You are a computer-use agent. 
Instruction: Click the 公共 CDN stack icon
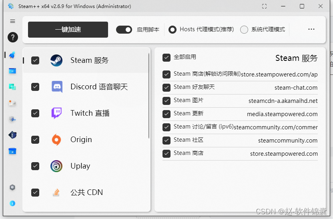56,192
